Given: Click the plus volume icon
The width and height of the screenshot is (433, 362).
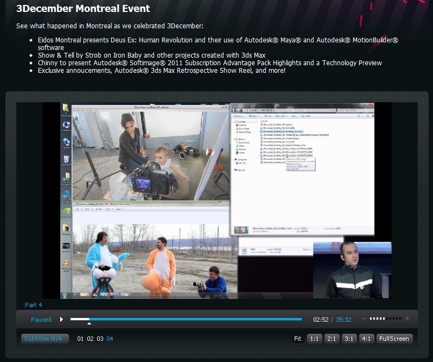Looking at the screenshot, I should pos(407,319).
